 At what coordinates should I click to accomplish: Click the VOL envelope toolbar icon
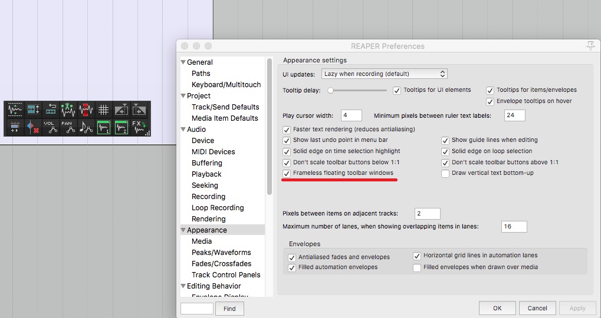click(51, 127)
